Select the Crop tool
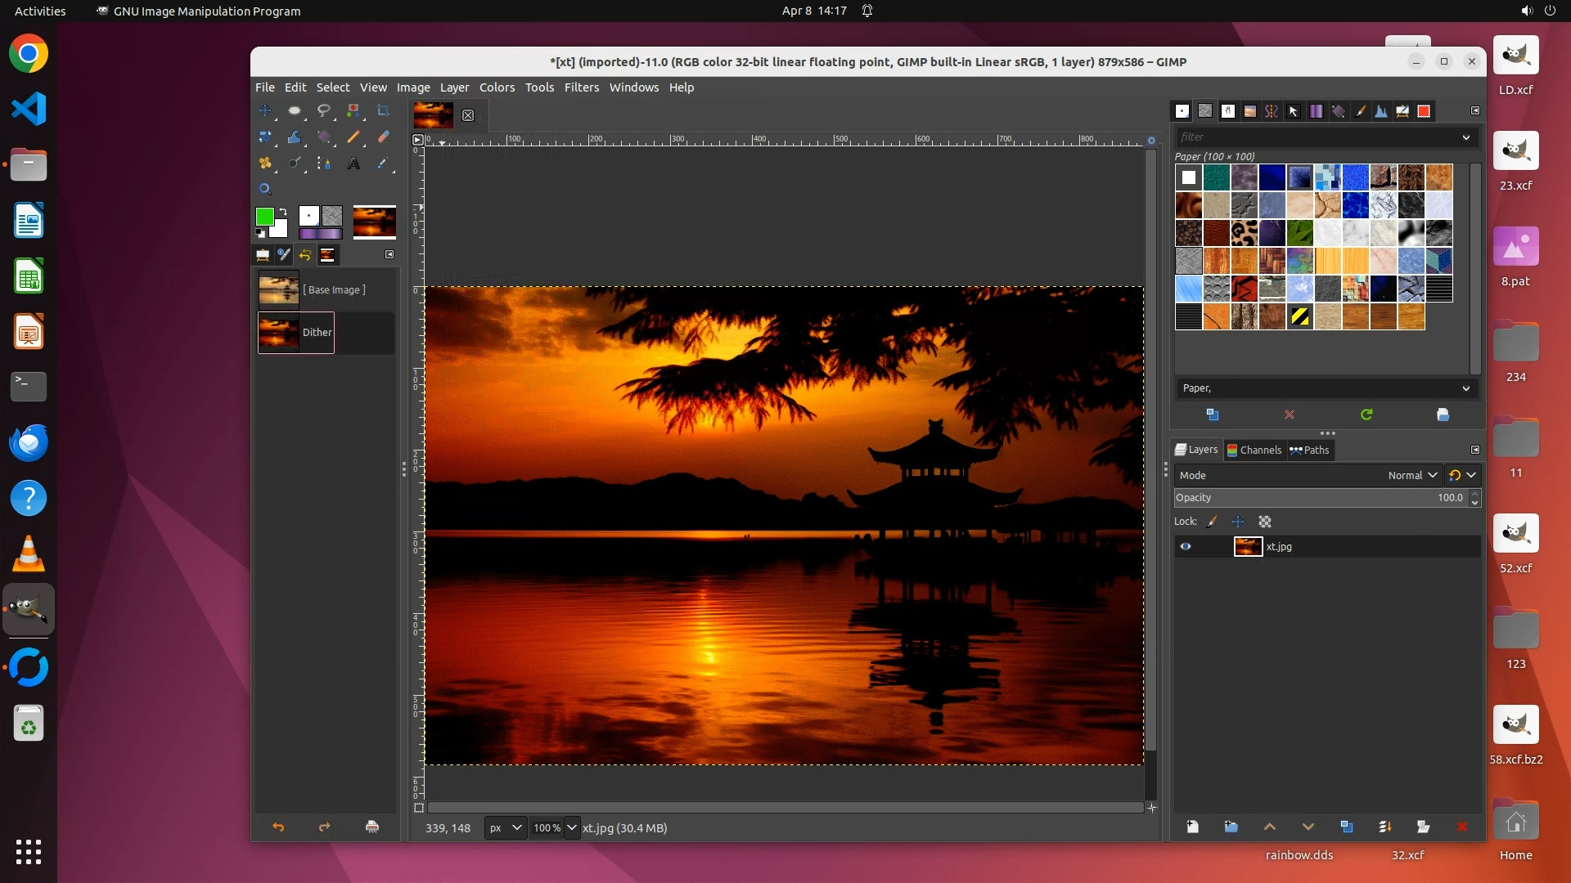 (x=383, y=110)
